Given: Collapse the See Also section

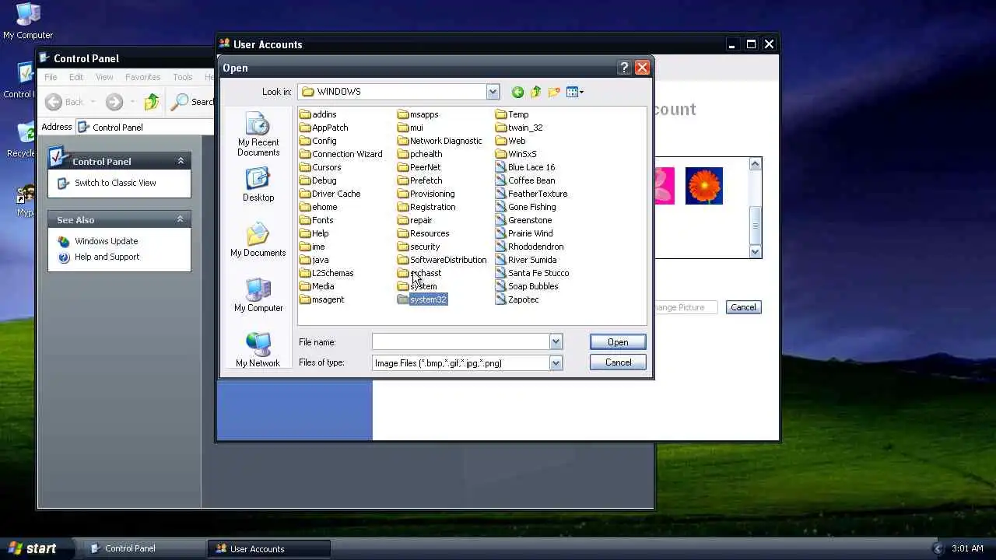Looking at the screenshot, I should pyautogui.click(x=181, y=219).
